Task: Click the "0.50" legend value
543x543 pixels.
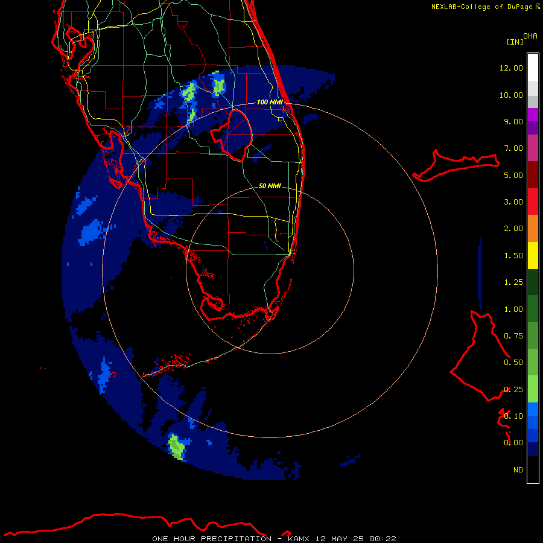Action: tap(513, 363)
